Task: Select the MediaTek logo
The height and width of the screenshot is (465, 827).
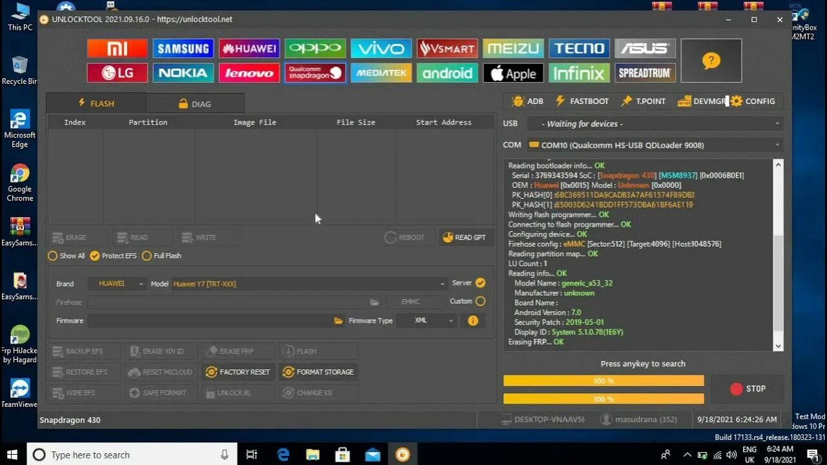Action: point(381,73)
